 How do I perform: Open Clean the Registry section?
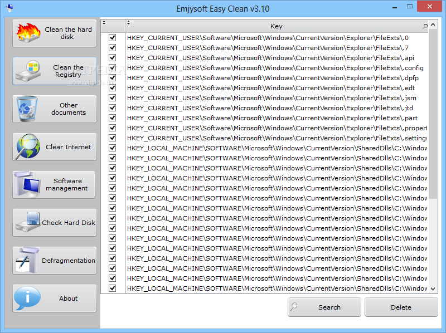55,71
